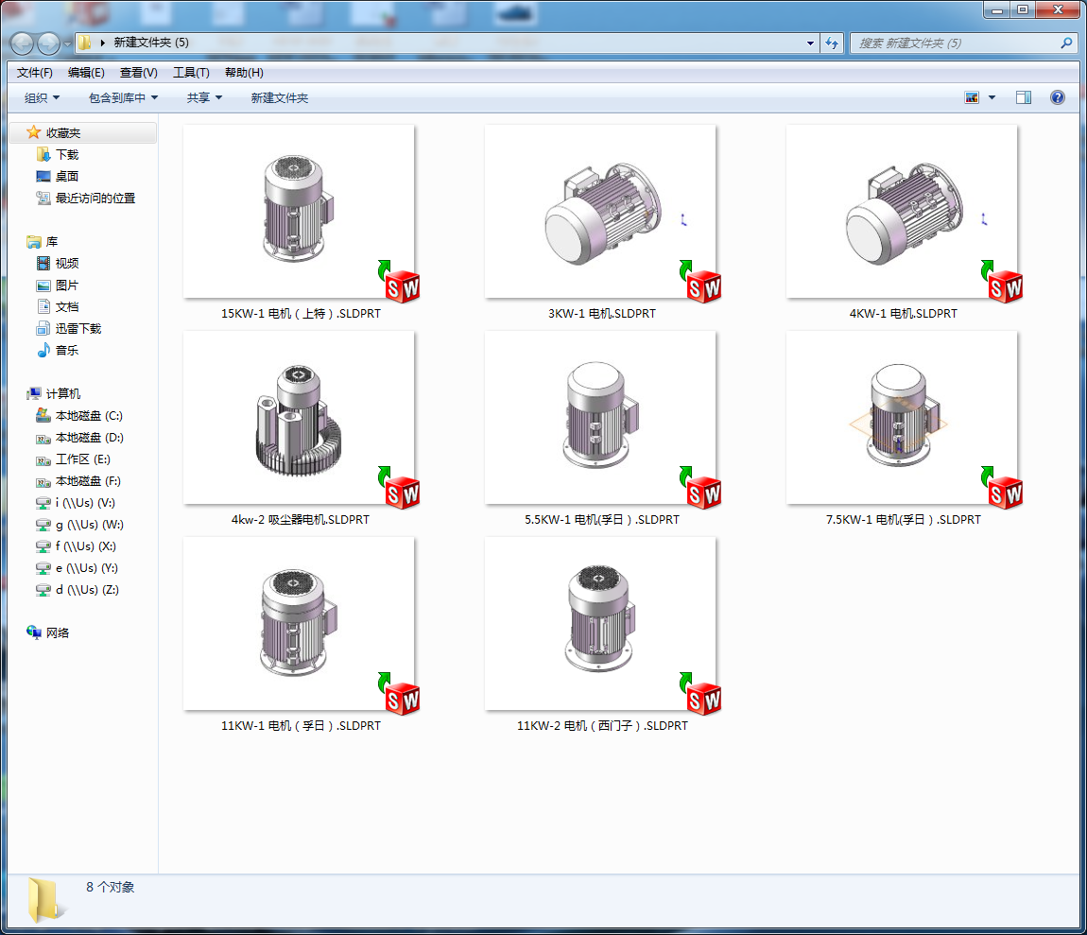The image size is (1087, 935).
Task: Open the help question mark icon
Action: click(1057, 97)
